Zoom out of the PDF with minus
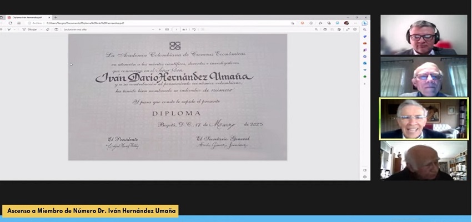The image size is (472, 222). pyautogui.click(x=153, y=29)
